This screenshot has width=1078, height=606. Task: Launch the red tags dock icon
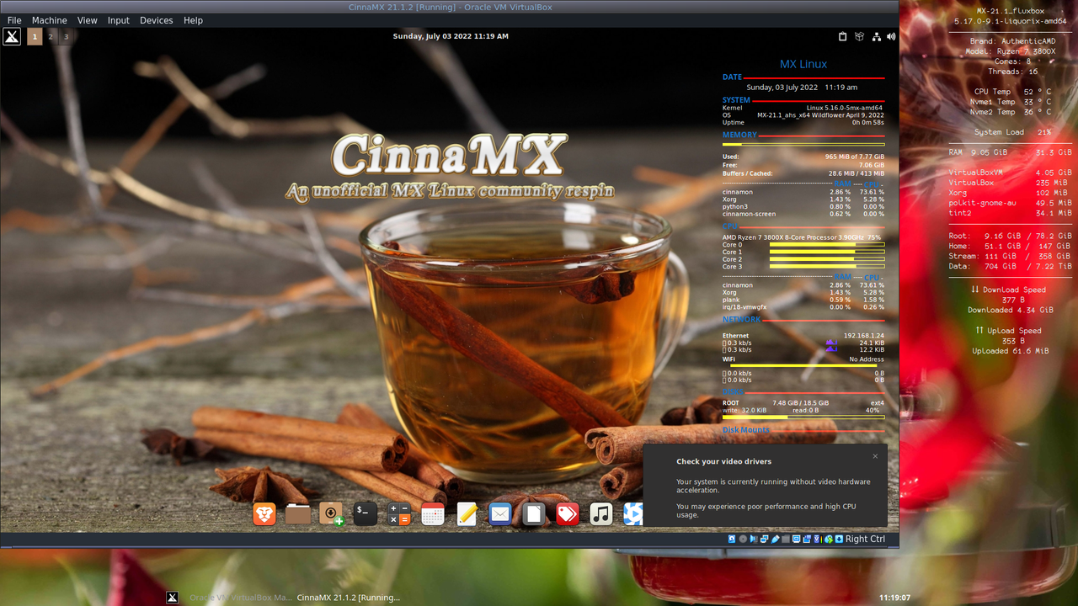[x=568, y=513]
